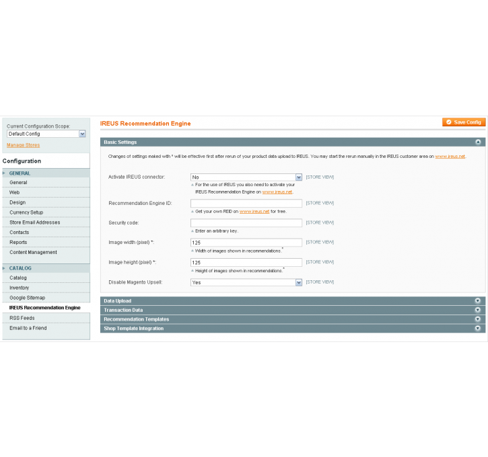
Task: Open the Inventory configuration page
Action: pos(46,288)
